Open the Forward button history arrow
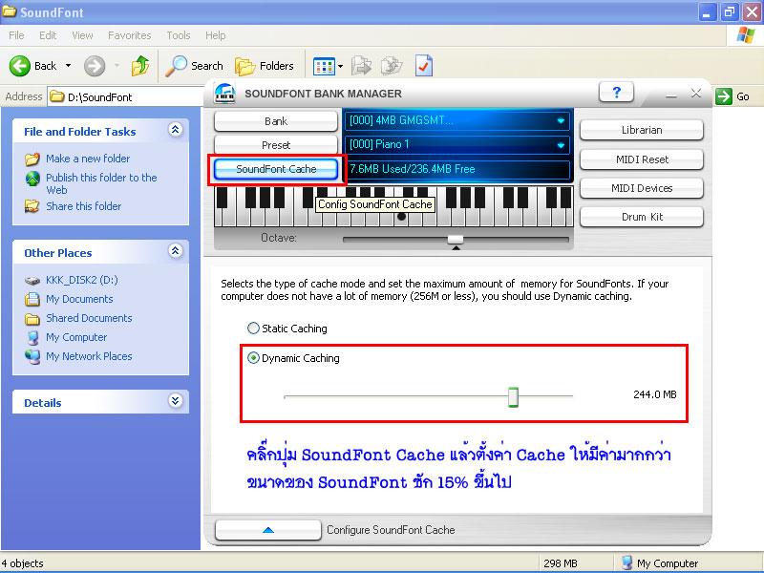Viewport: 764px width, 573px height. tap(117, 66)
